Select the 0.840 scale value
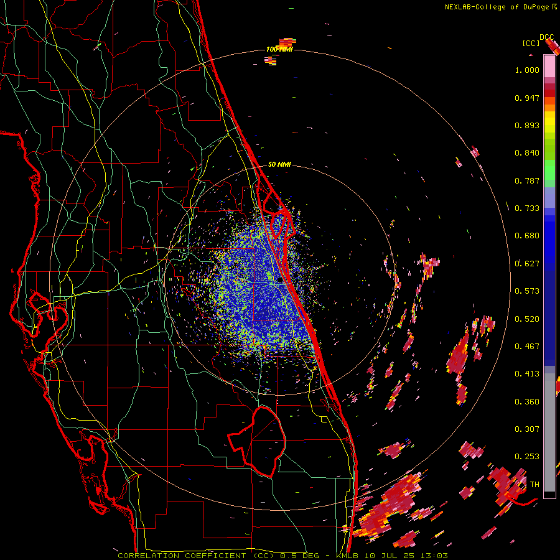560x560 pixels. point(527,153)
